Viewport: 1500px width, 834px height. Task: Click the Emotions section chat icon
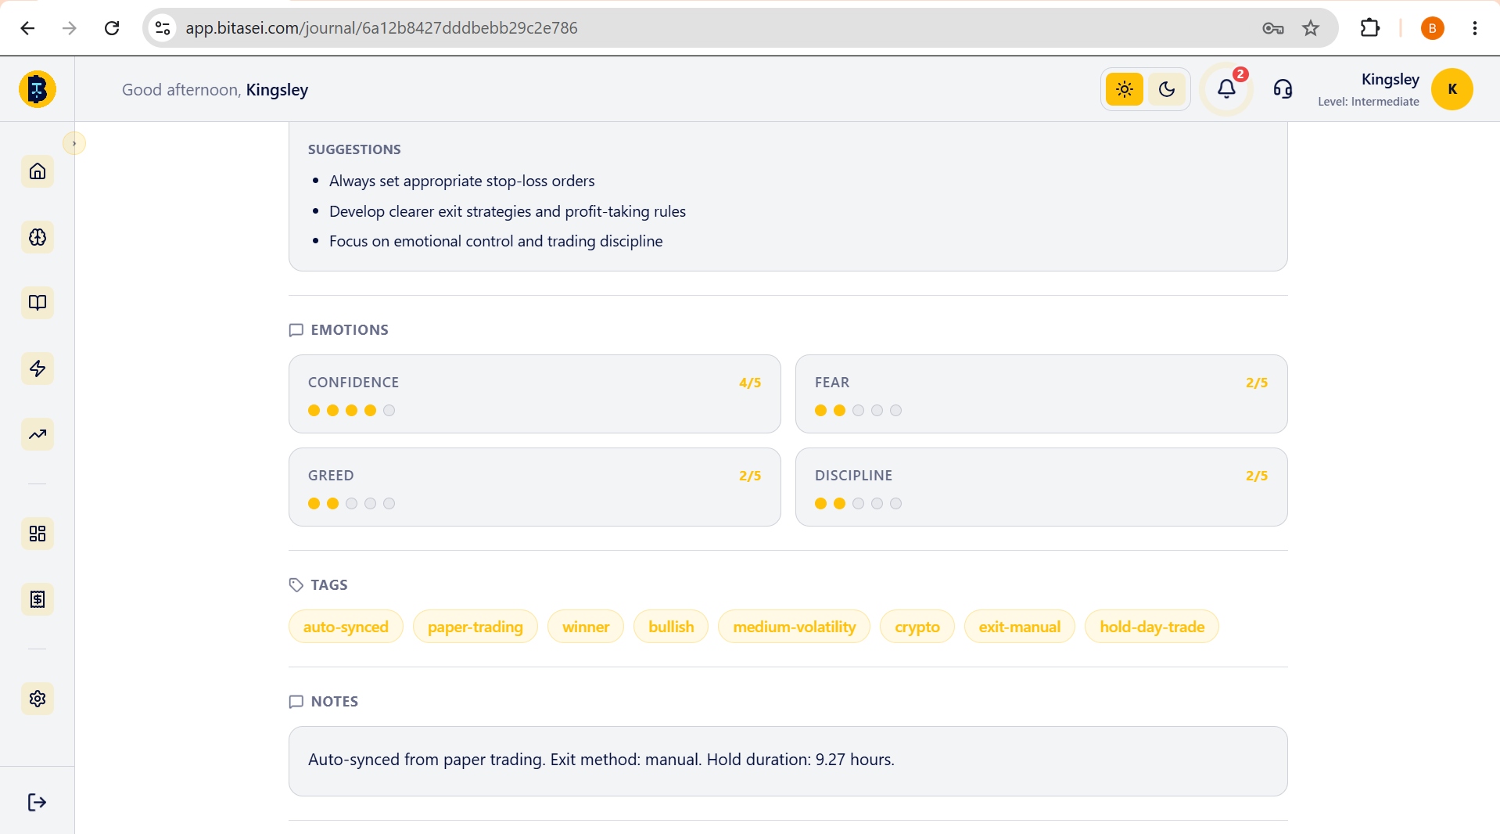point(296,330)
